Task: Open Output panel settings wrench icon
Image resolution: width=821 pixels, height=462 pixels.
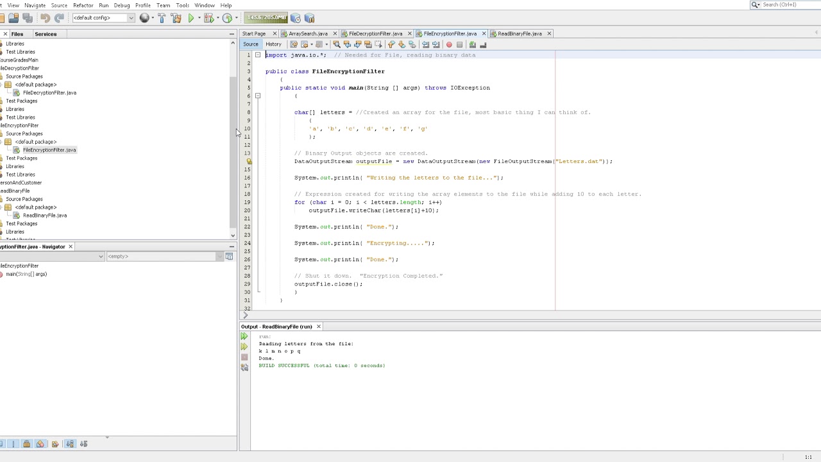Action: pyautogui.click(x=244, y=367)
